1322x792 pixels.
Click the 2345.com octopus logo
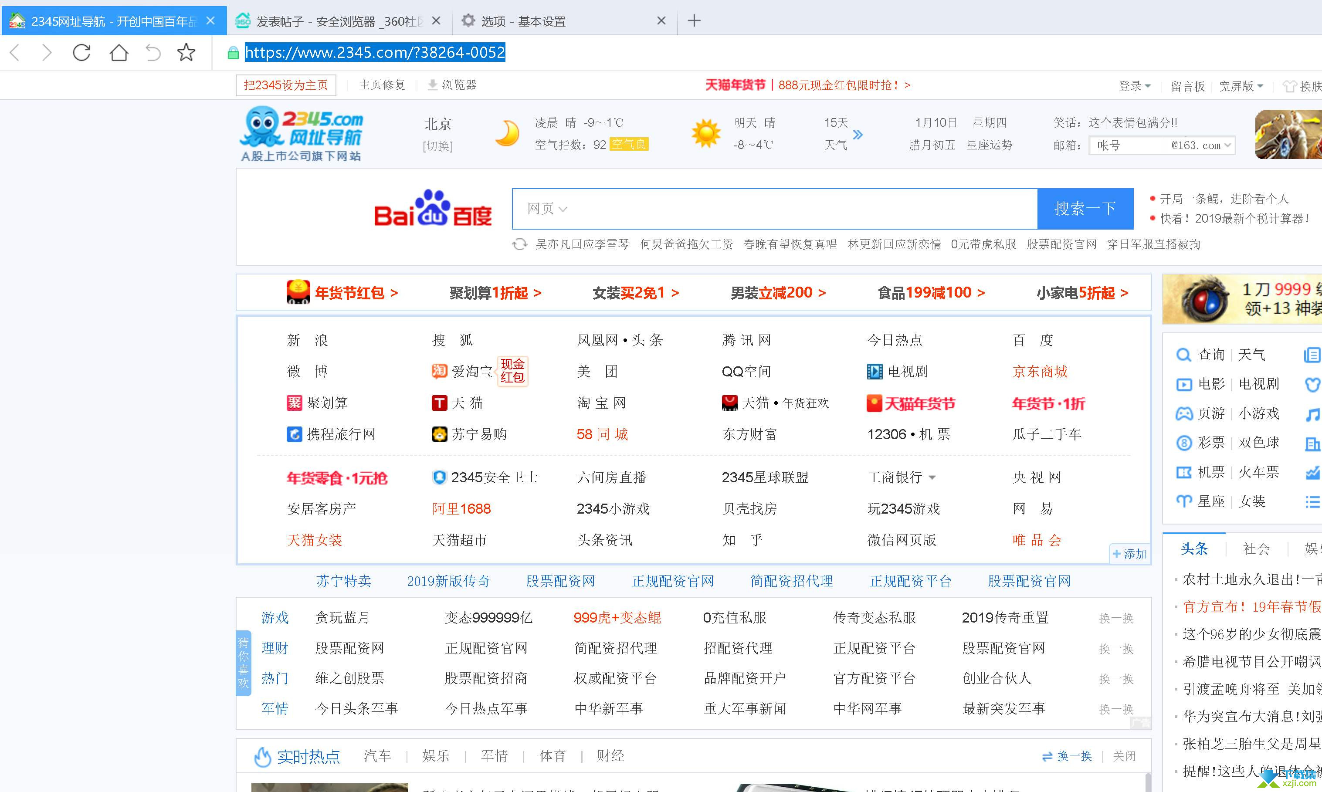coord(302,133)
